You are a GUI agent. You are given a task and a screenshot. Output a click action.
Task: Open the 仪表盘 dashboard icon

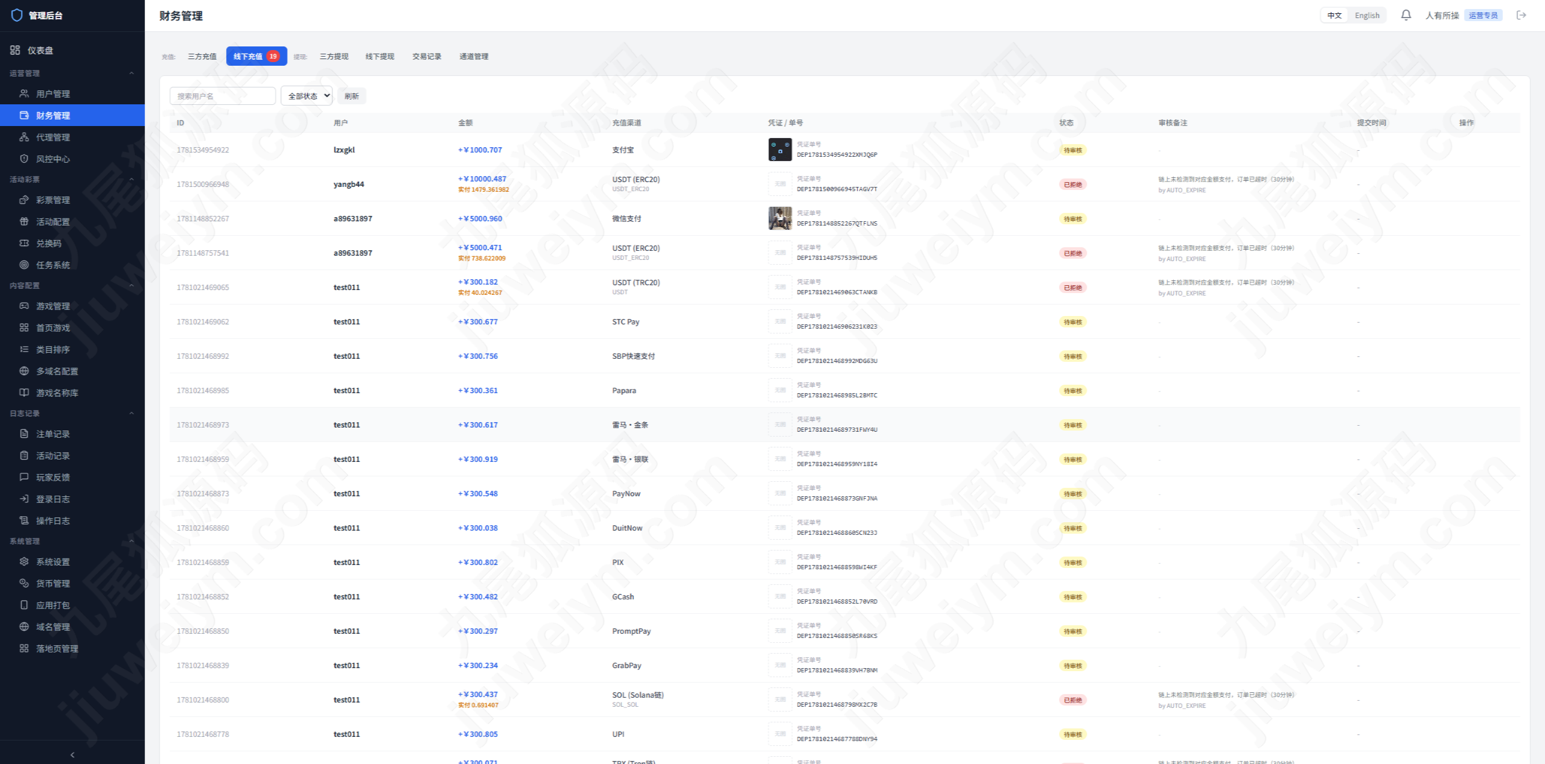pos(15,50)
